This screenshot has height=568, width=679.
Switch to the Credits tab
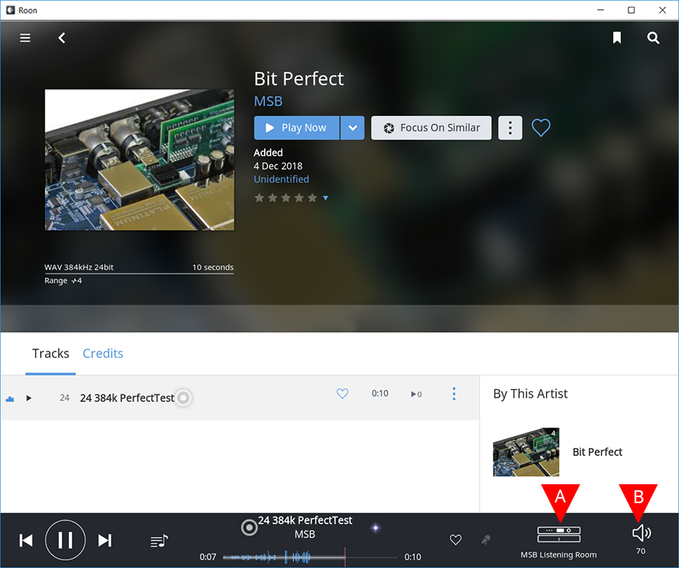click(x=103, y=354)
